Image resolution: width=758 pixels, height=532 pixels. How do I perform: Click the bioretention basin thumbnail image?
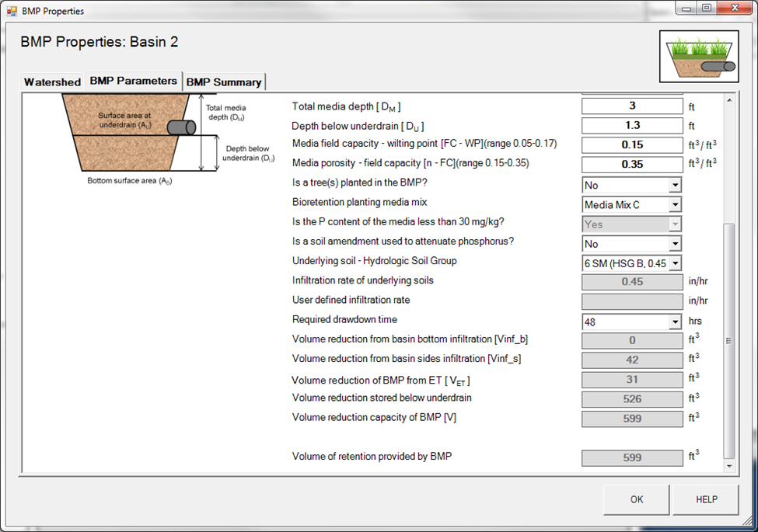coord(698,57)
